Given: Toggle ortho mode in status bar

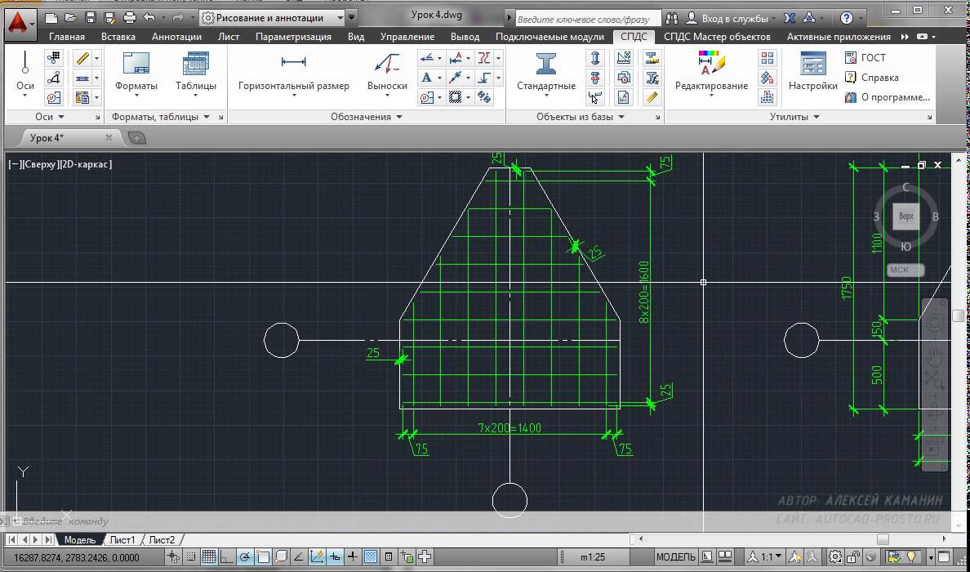Looking at the screenshot, I should (x=227, y=557).
